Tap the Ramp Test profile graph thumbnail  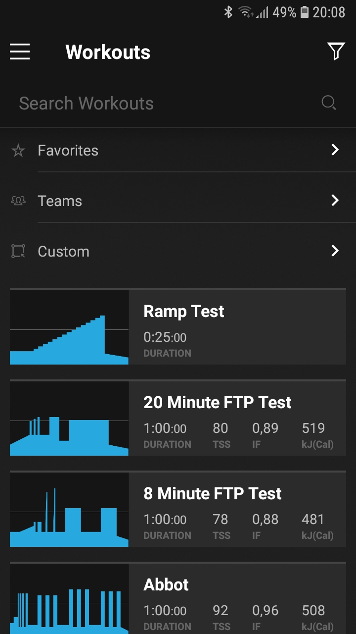tap(69, 328)
